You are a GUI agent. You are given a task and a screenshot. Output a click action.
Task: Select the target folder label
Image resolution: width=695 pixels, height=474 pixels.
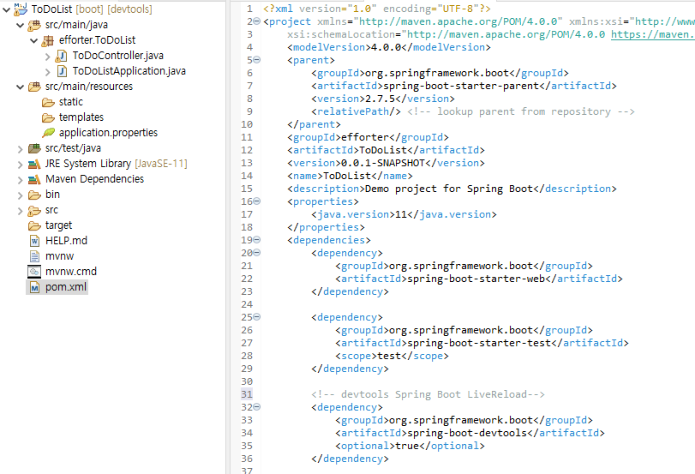(58, 225)
